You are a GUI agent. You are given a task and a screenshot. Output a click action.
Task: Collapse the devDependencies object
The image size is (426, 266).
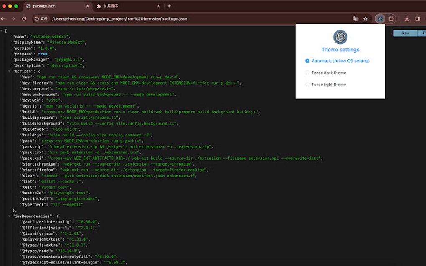(9, 216)
